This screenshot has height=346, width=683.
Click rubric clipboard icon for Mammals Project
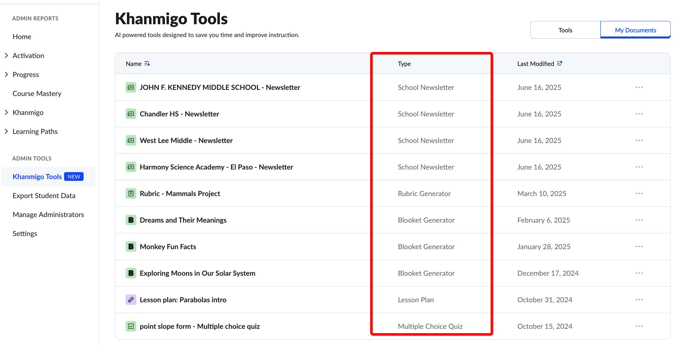click(x=131, y=193)
